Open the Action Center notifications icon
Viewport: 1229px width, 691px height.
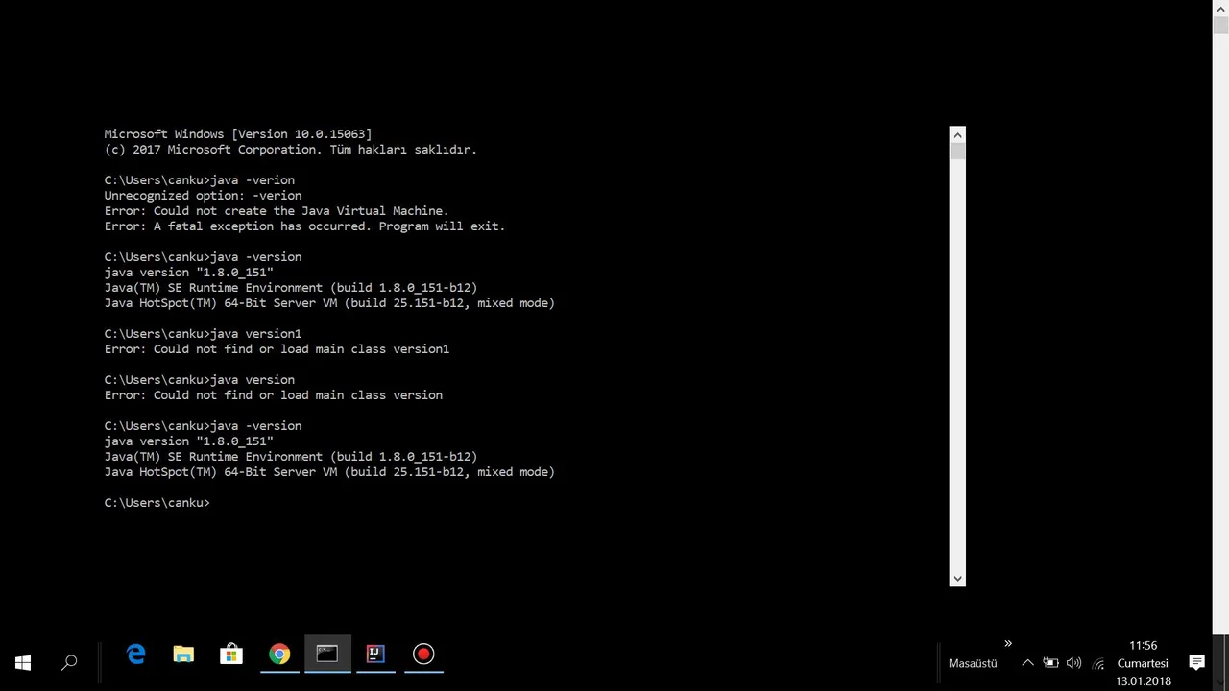tap(1196, 662)
